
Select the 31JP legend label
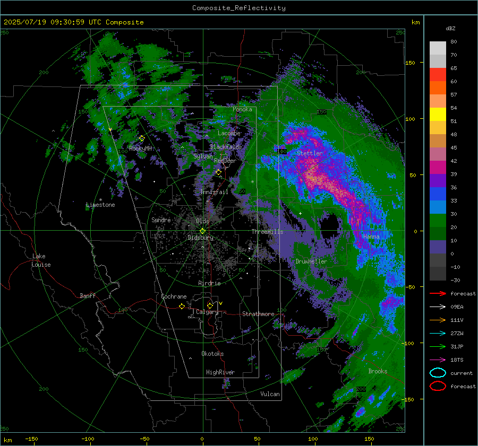[x=457, y=346]
